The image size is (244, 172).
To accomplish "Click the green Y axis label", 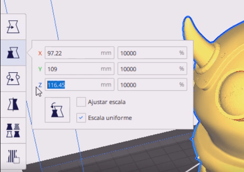I will pos(40,69).
